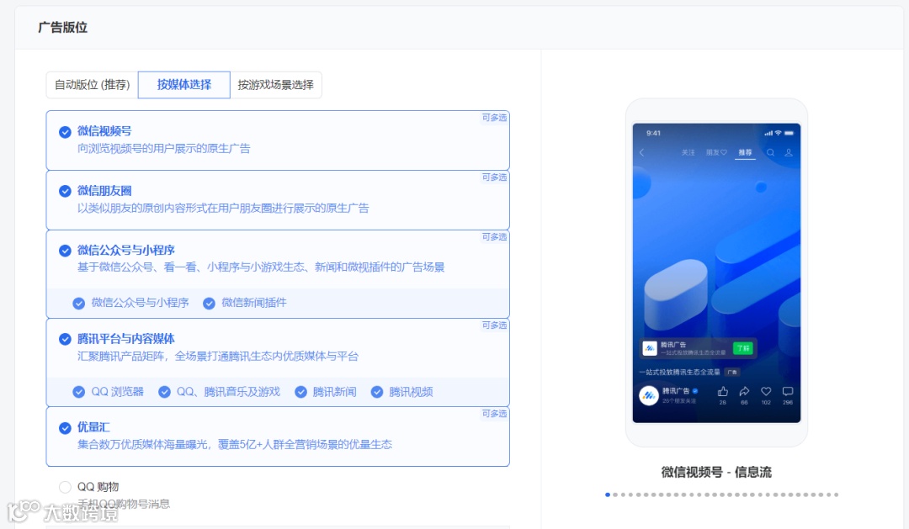Select the 关注 tab in phone preview
This screenshot has width=909, height=529.
[x=688, y=152]
